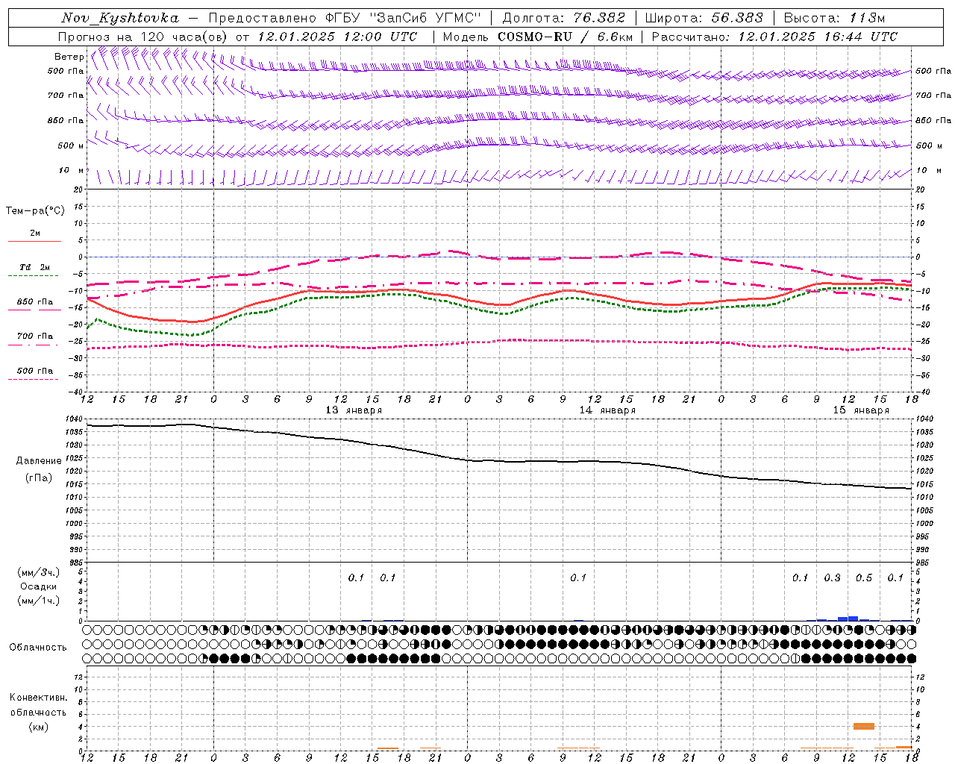Click the 0.5 precipitation value
This screenshot has height=764, width=955.
pos(864,577)
